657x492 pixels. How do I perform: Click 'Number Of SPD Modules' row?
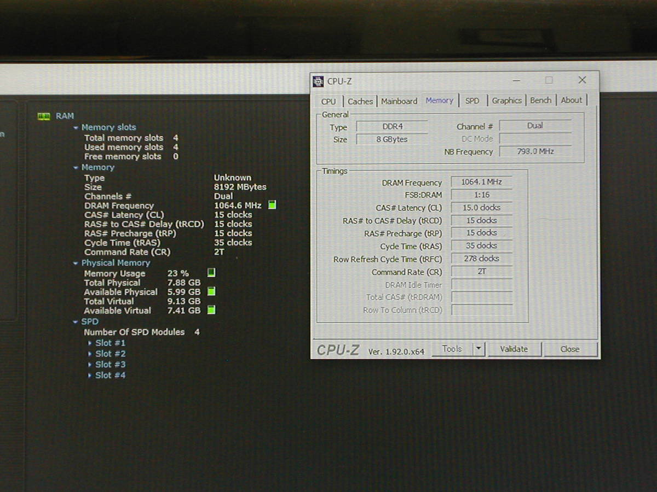(x=141, y=332)
